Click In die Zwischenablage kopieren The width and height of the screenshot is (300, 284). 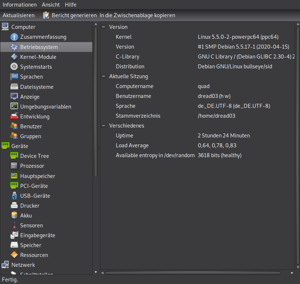(137, 15)
